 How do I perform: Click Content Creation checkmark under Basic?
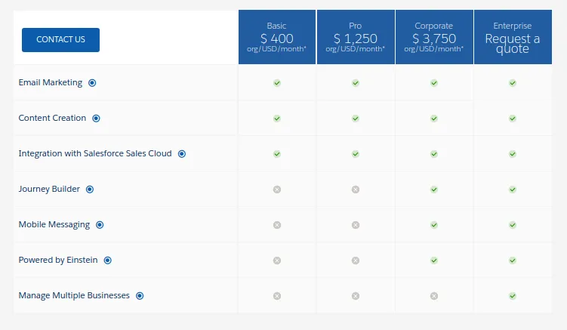pyautogui.click(x=277, y=119)
